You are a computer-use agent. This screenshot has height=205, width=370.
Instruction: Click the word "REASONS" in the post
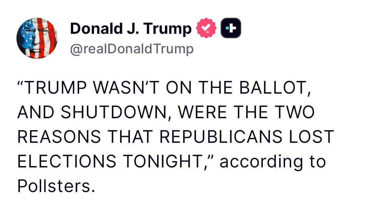[x=59, y=137]
